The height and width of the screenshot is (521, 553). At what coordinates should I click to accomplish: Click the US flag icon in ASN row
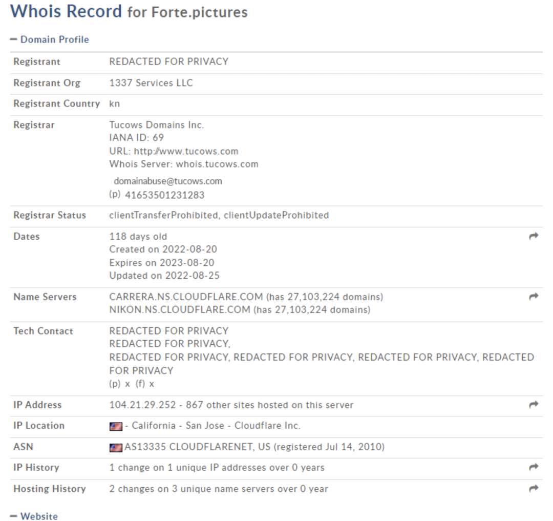coord(116,448)
